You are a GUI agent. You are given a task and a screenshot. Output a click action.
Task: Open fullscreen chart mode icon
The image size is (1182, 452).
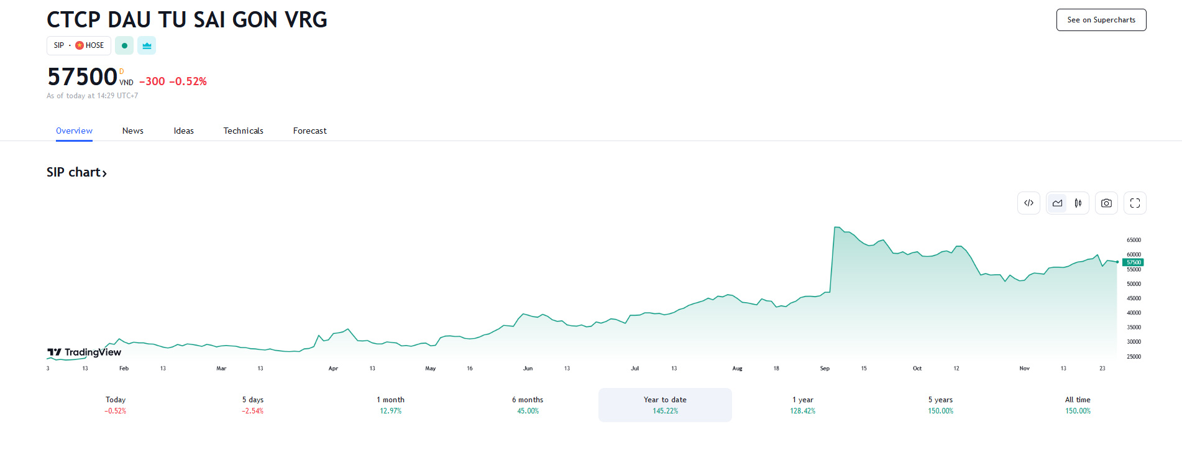click(x=1135, y=203)
